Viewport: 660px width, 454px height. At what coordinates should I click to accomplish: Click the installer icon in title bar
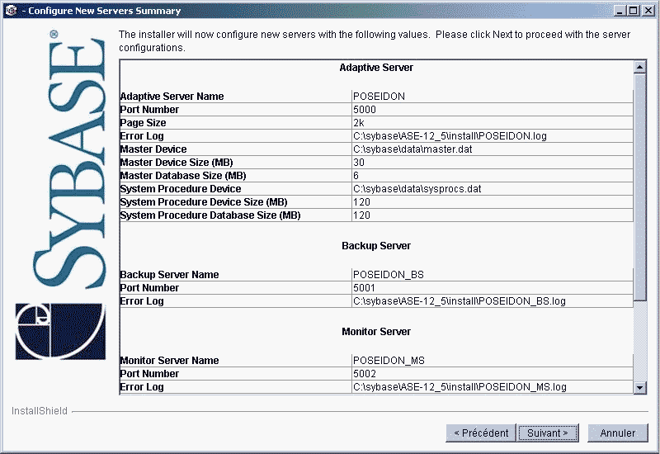point(10,11)
